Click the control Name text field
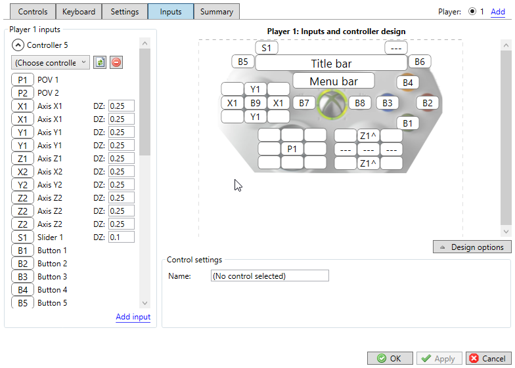Image resolution: width=515 pixels, height=368 pixels. coord(269,276)
